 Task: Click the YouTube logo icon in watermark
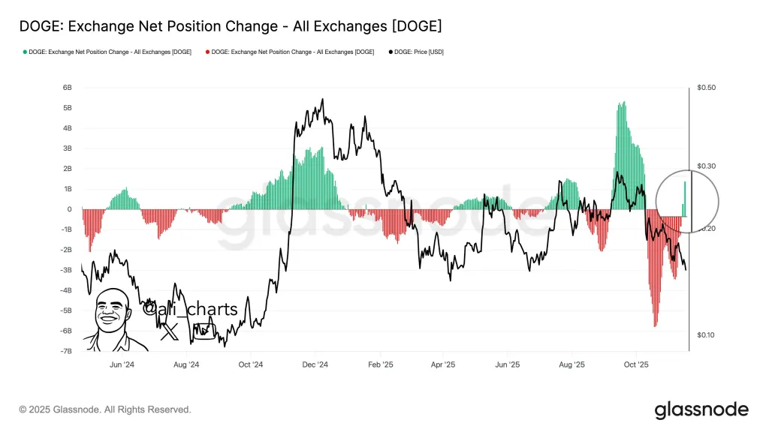tap(203, 330)
